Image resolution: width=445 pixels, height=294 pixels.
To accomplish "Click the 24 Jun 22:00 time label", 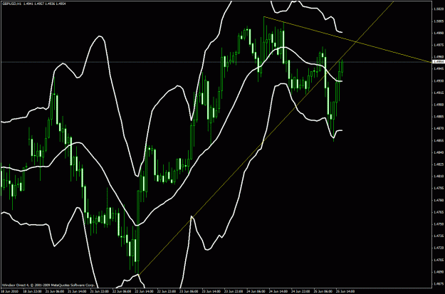I will (300, 291).
